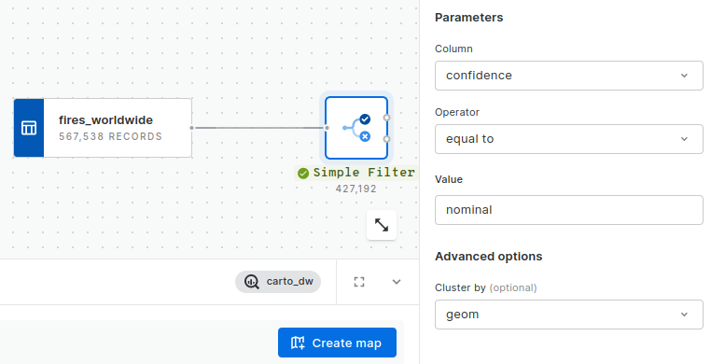Viewport: 711px width, 364px height.
Task: Select the Simple Filter node icon
Action: point(356,128)
